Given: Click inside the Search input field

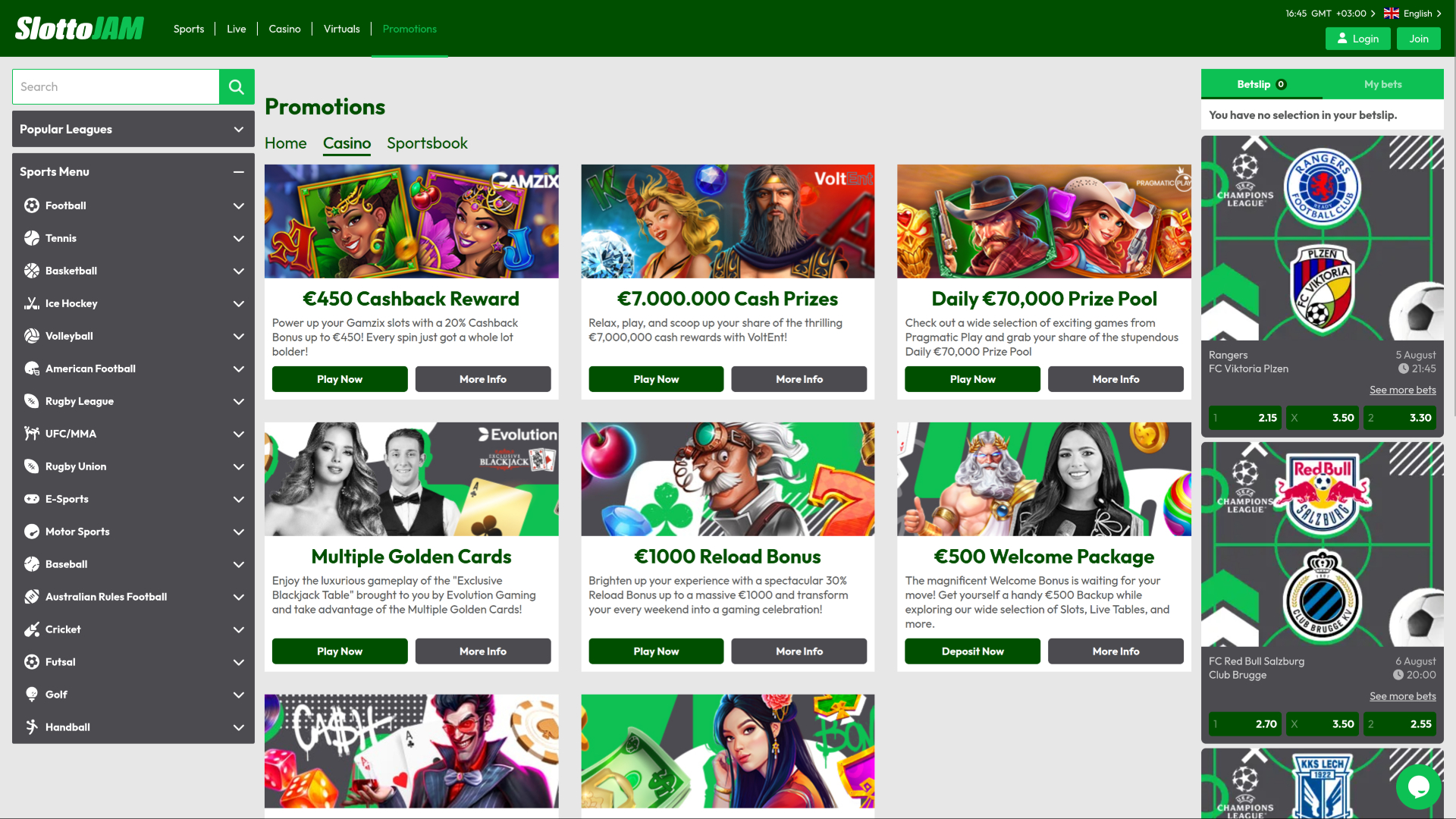Looking at the screenshot, I should [114, 86].
